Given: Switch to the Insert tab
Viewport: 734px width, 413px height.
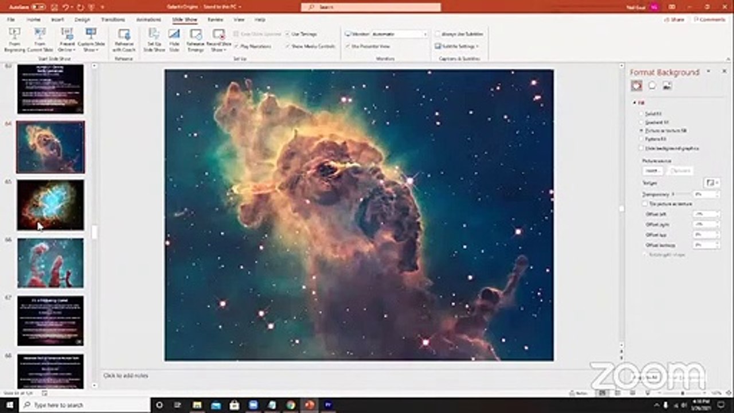Looking at the screenshot, I should pyautogui.click(x=57, y=20).
